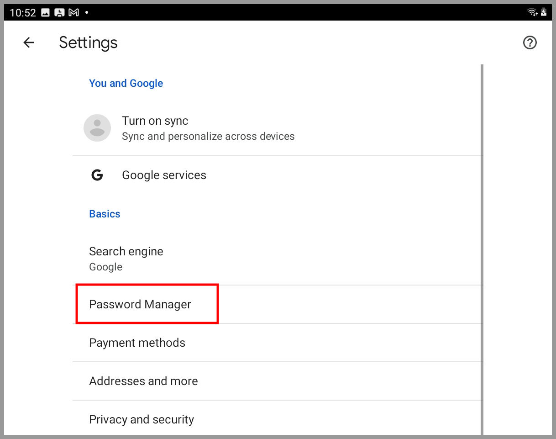The height and width of the screenshot is (439, 556).
Task: Open Password Manager
Action: point(140,305)
